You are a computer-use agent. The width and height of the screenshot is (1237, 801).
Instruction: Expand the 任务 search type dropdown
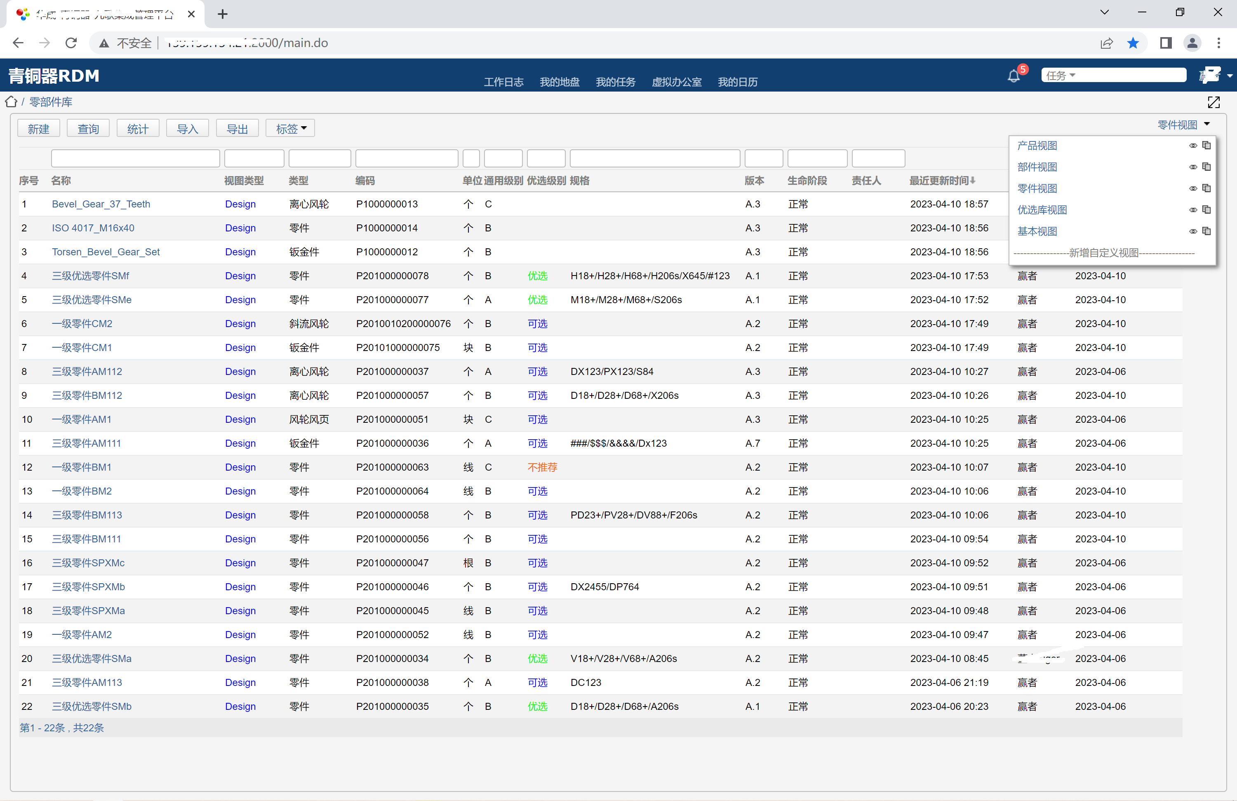[x=1060, y=76]
